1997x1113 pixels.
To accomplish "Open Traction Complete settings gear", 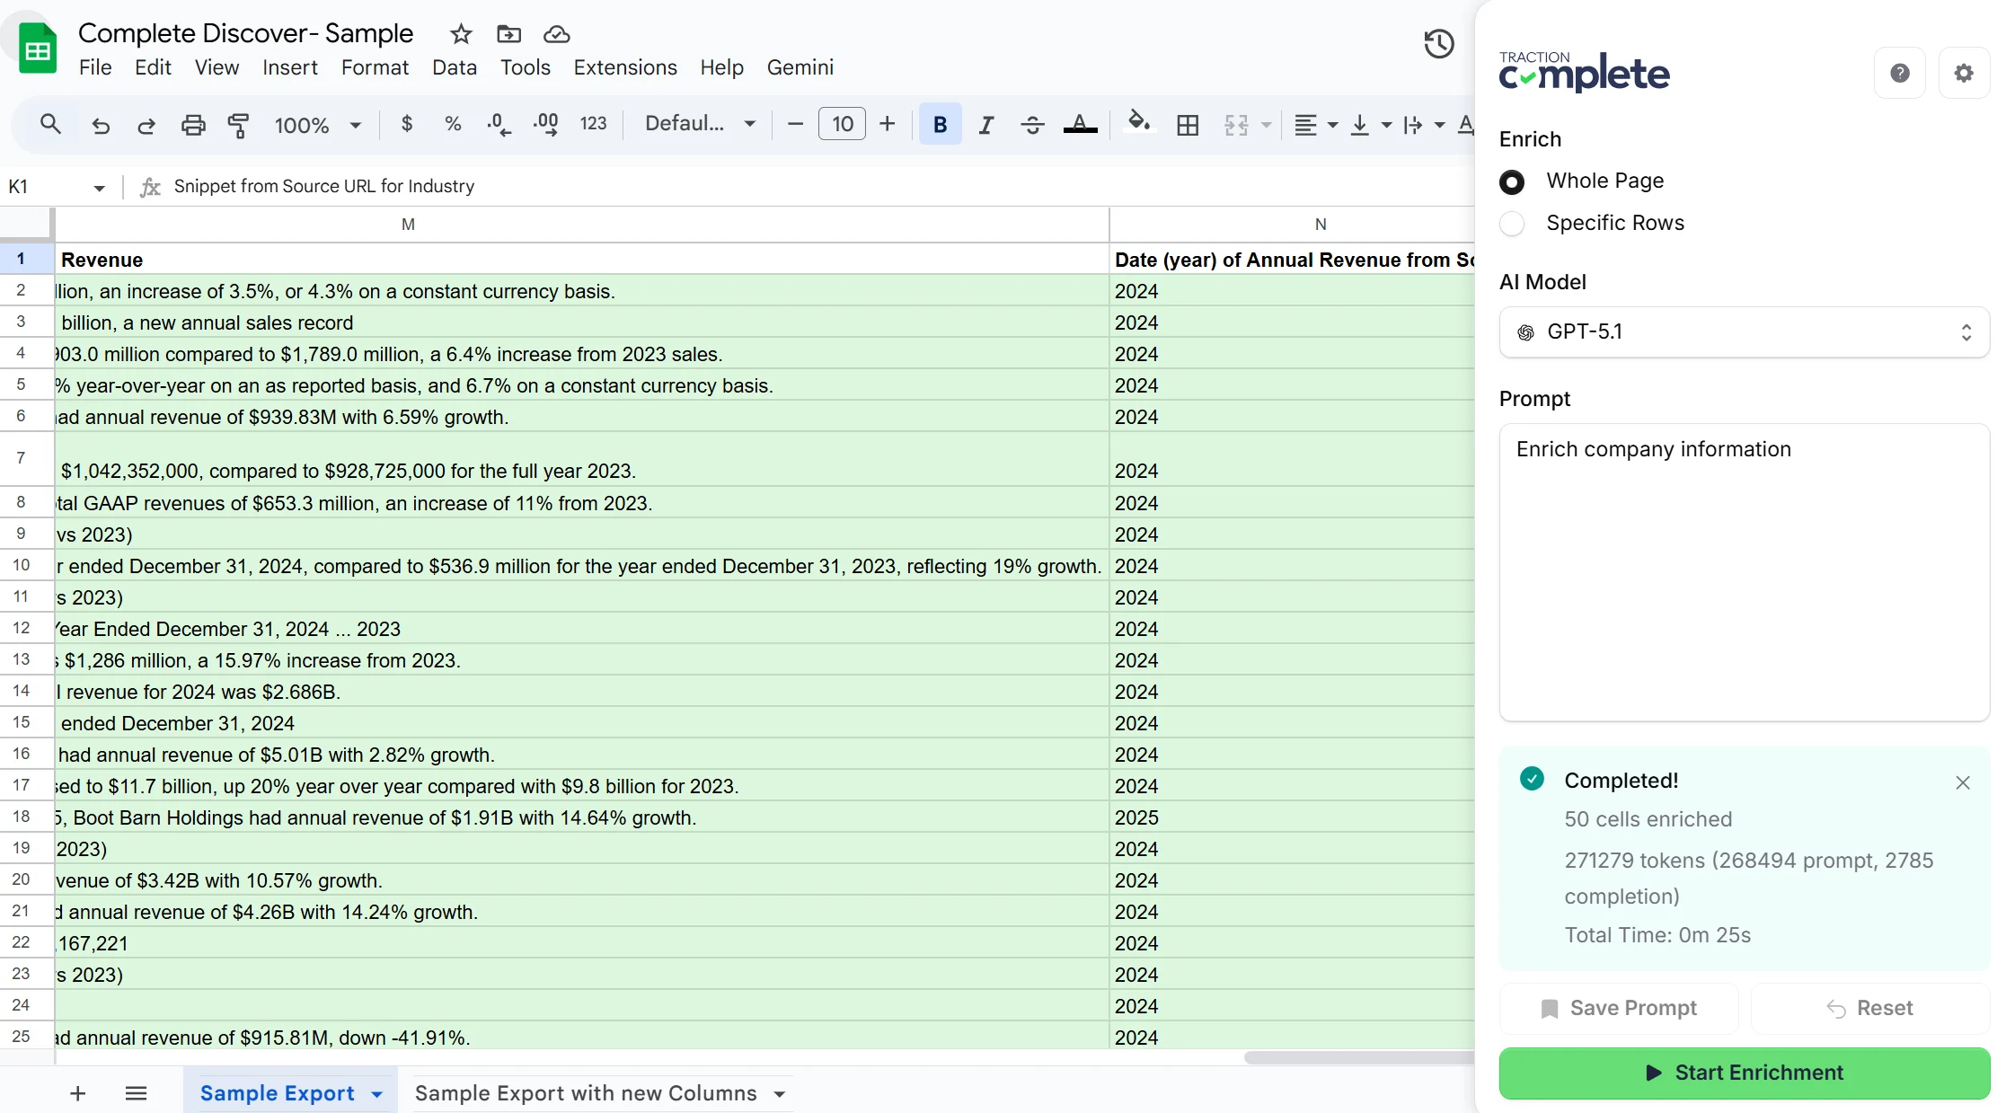I will pos(1964,73).
